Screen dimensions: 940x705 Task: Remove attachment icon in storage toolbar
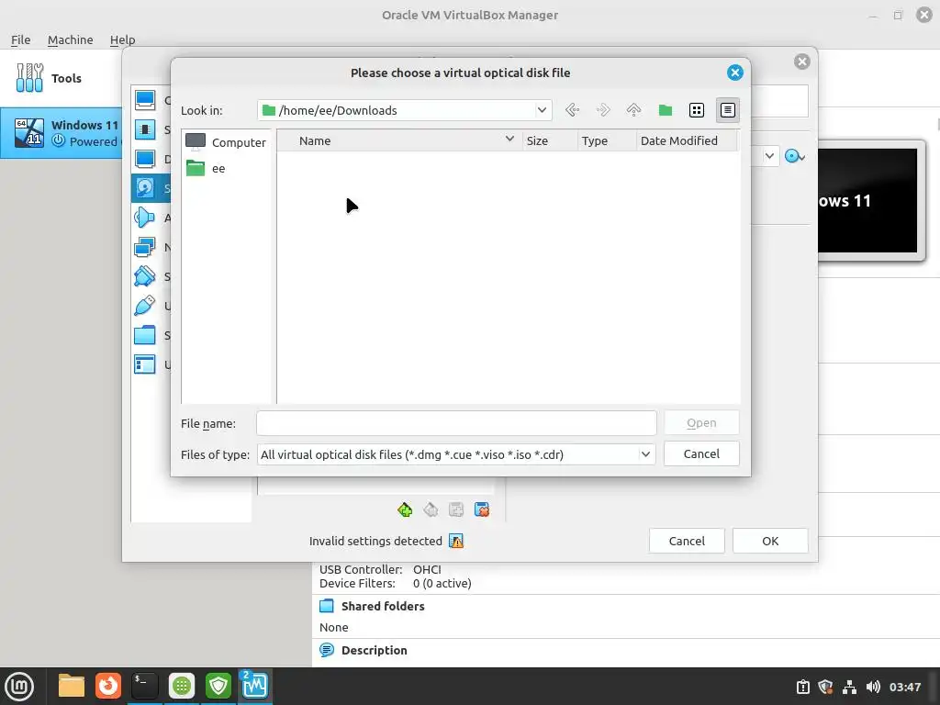coord(482,509)
